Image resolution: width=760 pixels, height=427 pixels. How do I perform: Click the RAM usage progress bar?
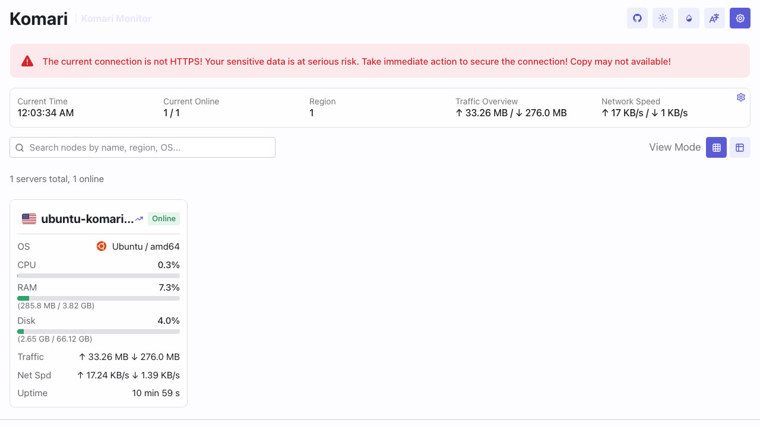(x=99, y=298)
